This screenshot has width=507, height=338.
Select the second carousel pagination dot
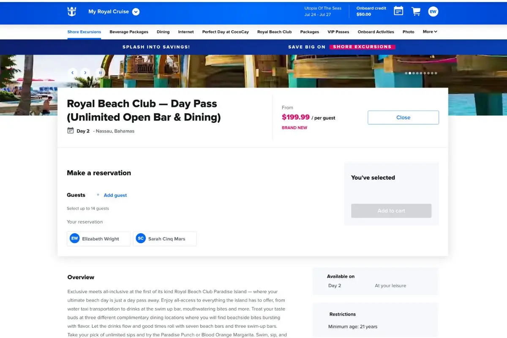coord(410,73)
